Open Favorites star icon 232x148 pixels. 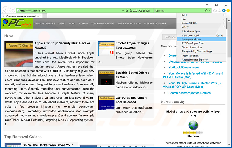point(219,11)
